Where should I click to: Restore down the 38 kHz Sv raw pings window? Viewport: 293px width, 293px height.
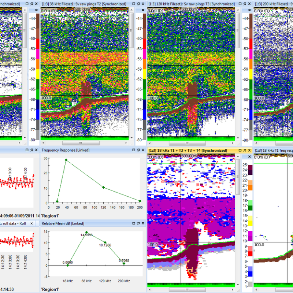(133, 4)
